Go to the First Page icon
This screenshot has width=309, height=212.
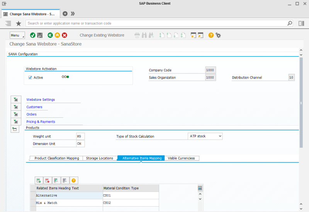162,35
